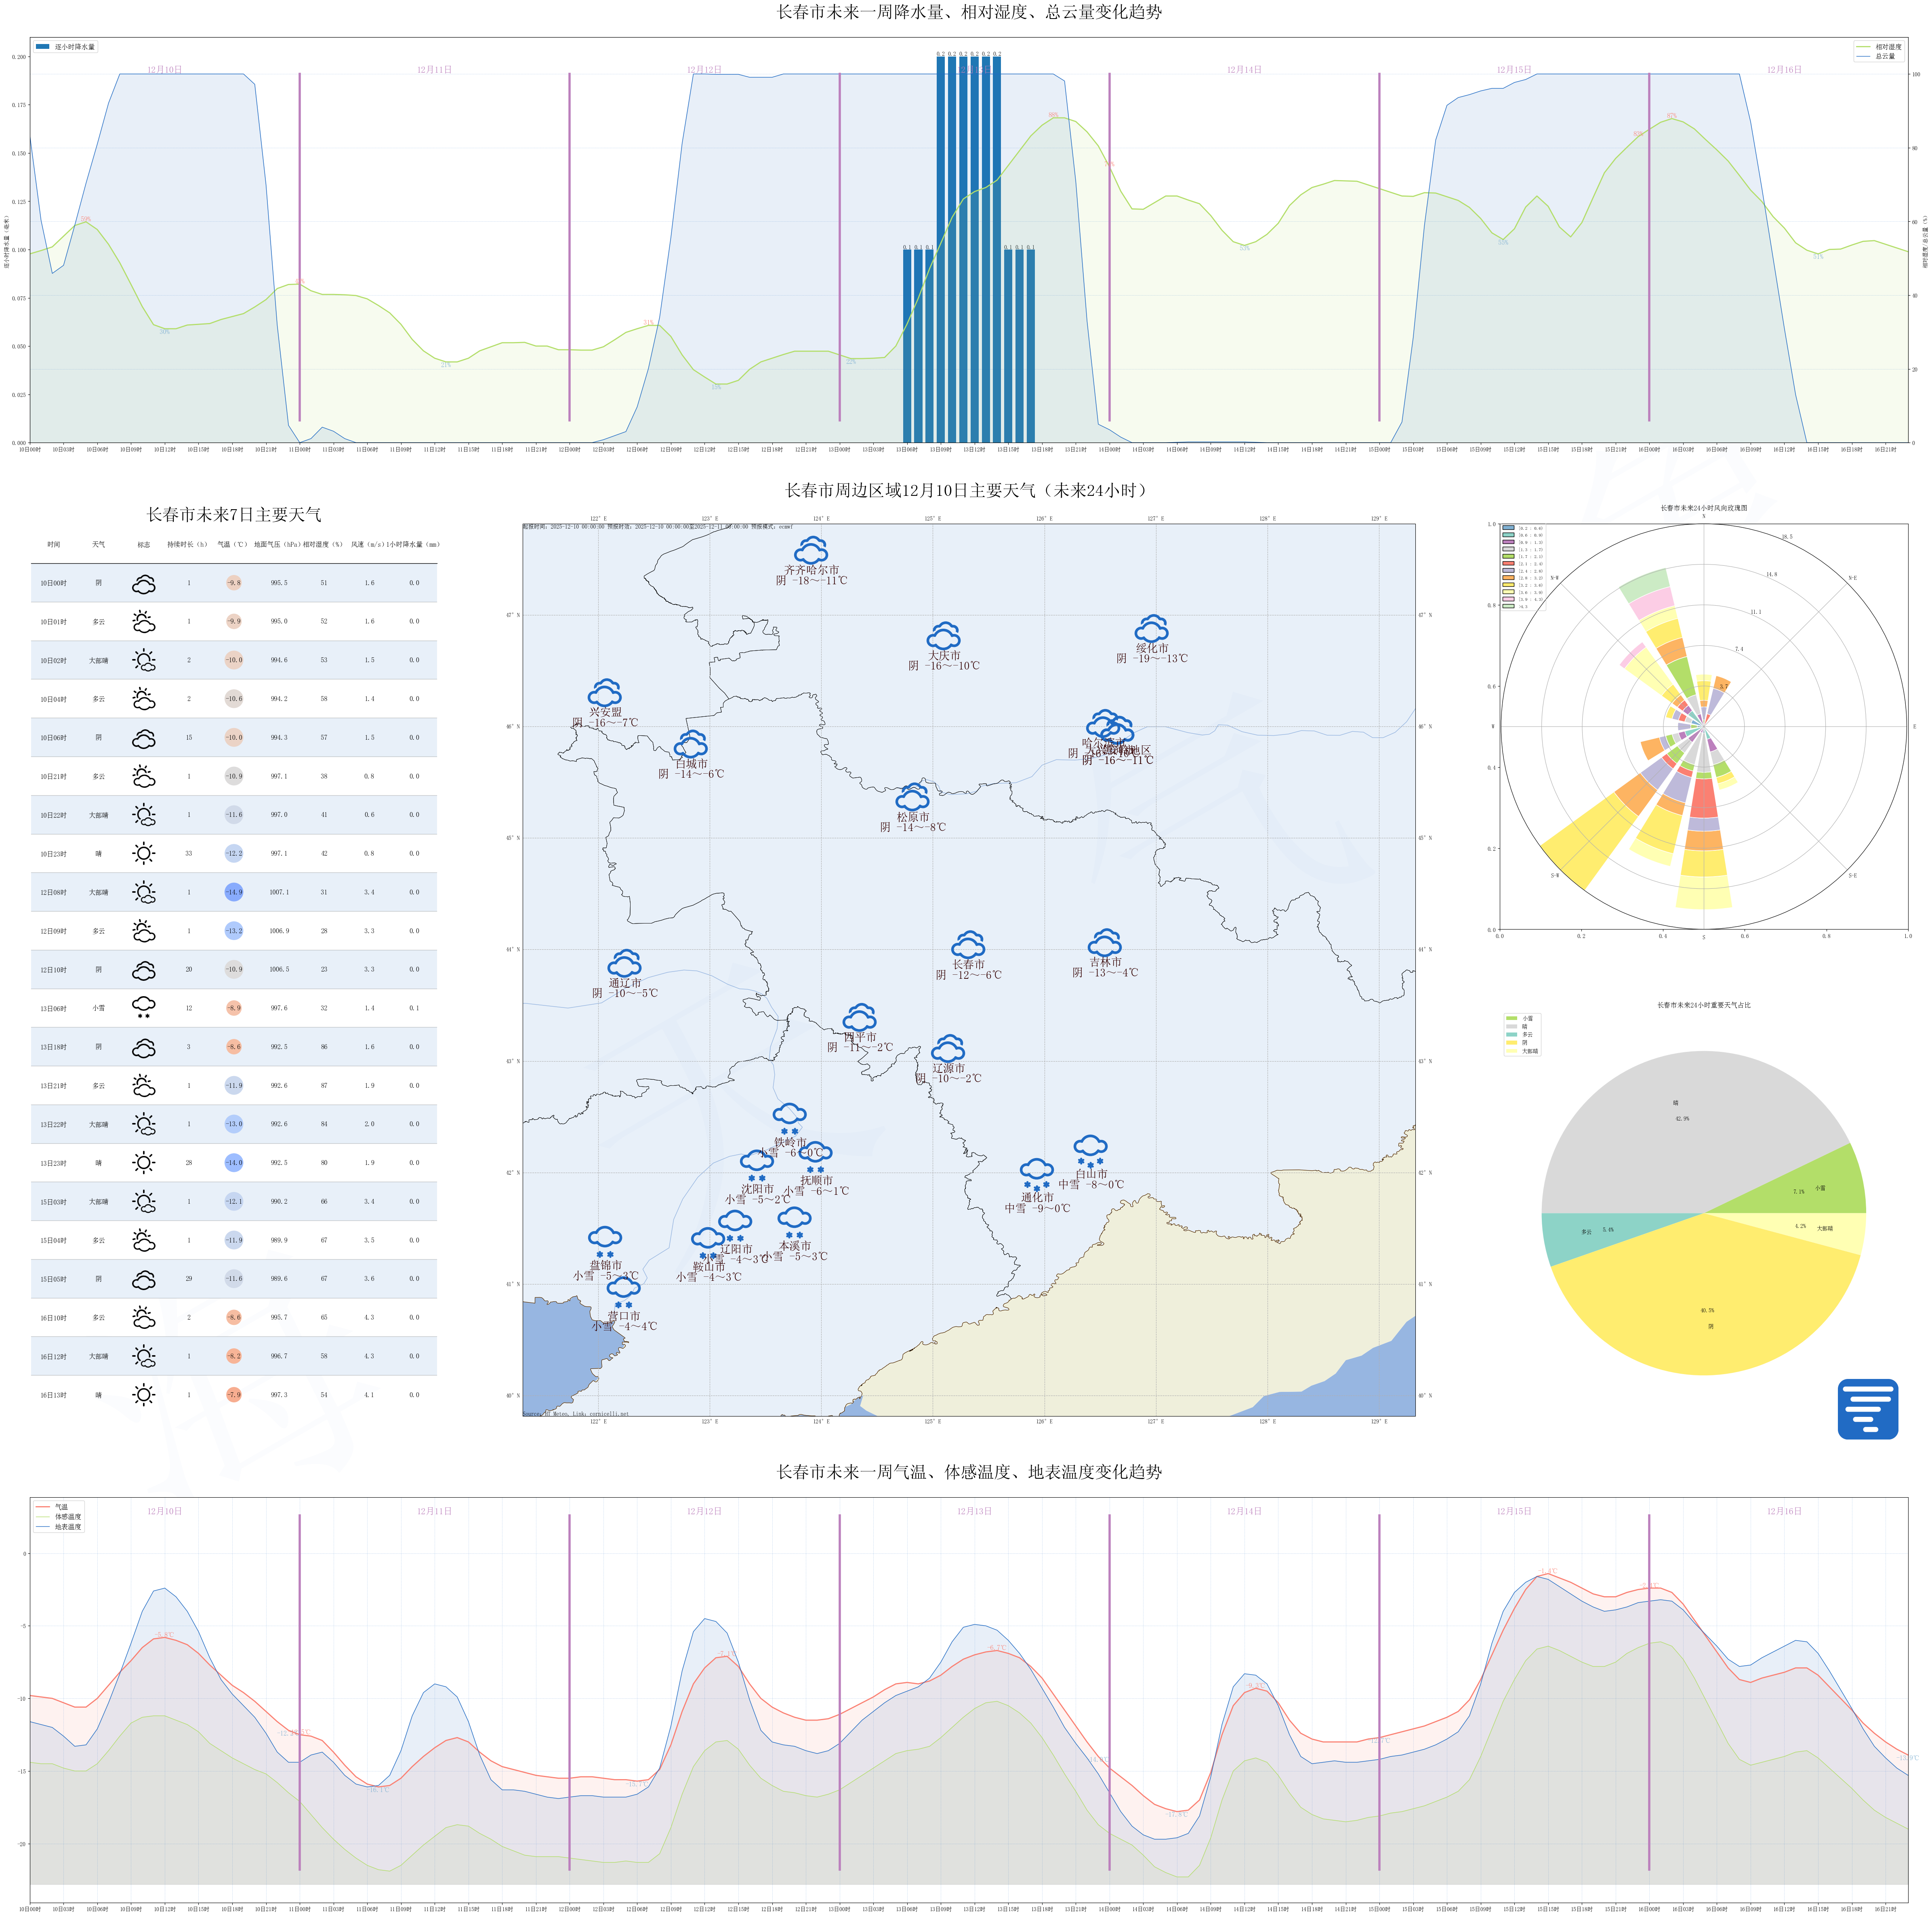Click the overcast icon in 10日00时 row
The height and width of the screenshot is (1916, 1932).
pyautogui.click(x=143, y=584)
